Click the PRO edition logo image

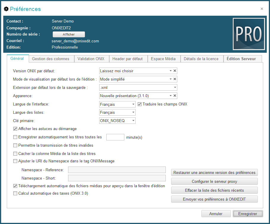tap(247, 34)
